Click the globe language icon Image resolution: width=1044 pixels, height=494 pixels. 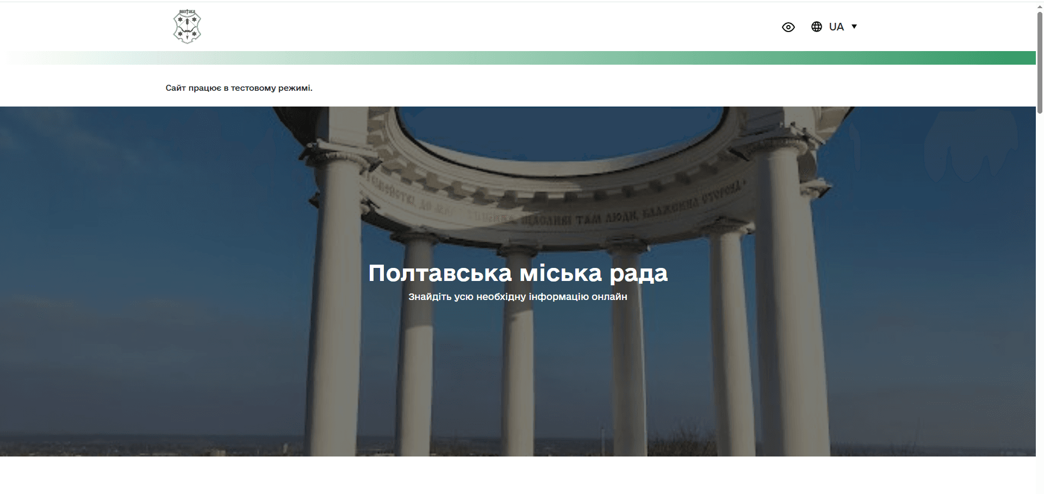816,27
